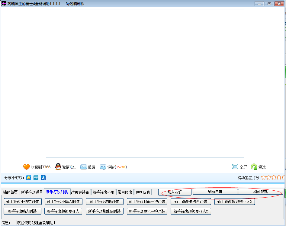Screen dimensions: 286x226
Task: Click 新手符改卡卡西时装 button
Action: 191,202
